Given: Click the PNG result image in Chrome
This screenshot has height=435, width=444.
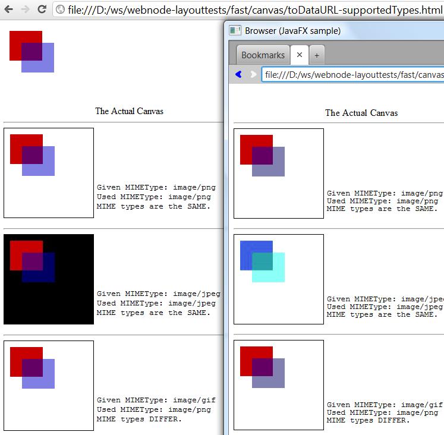Looking at the screenshot, I should coord(49,173).
